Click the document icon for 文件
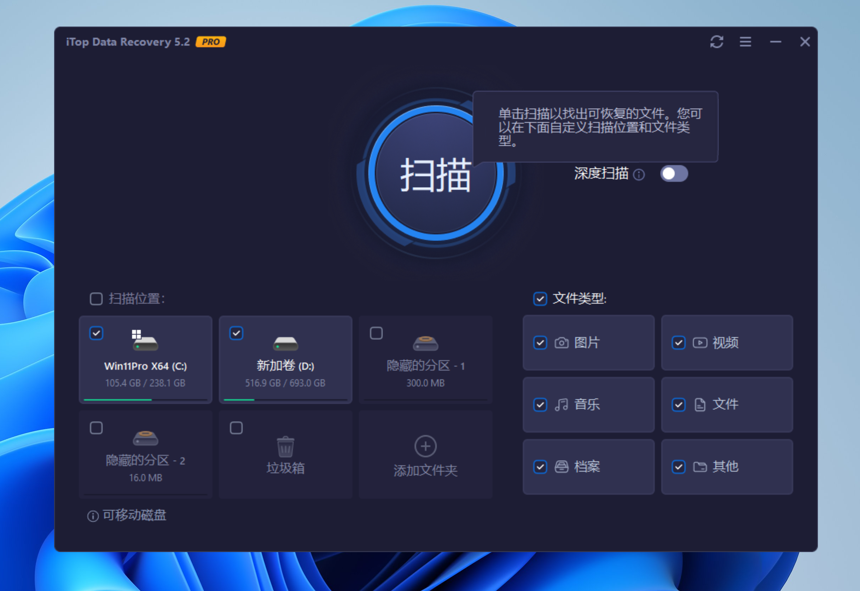 (700, 404)
